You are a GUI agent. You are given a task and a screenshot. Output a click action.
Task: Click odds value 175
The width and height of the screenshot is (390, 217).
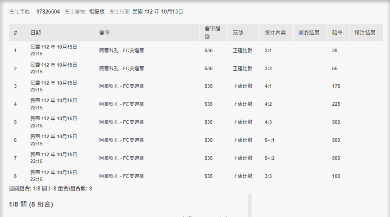click(336, 86)
